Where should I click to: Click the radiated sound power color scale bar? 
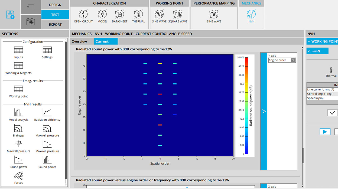pyautogui.click(x=246, y=106)
